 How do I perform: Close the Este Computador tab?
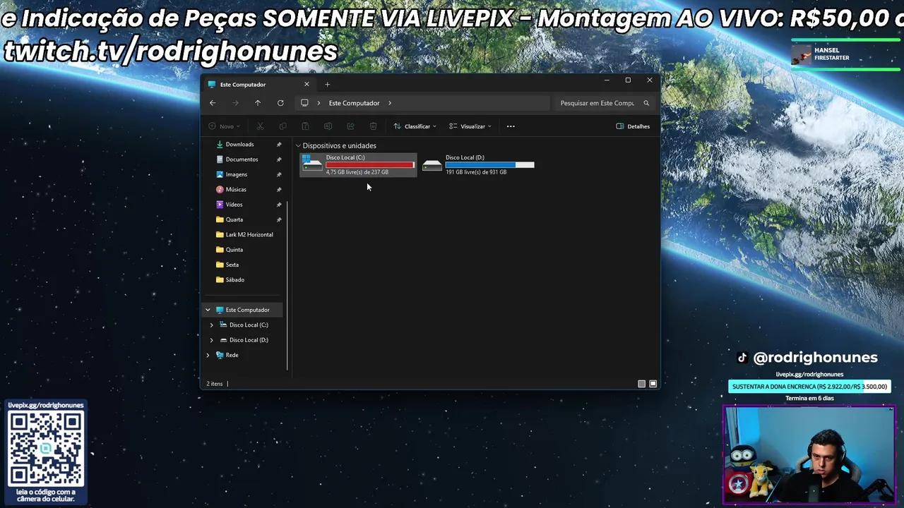(x=307, y=85)
